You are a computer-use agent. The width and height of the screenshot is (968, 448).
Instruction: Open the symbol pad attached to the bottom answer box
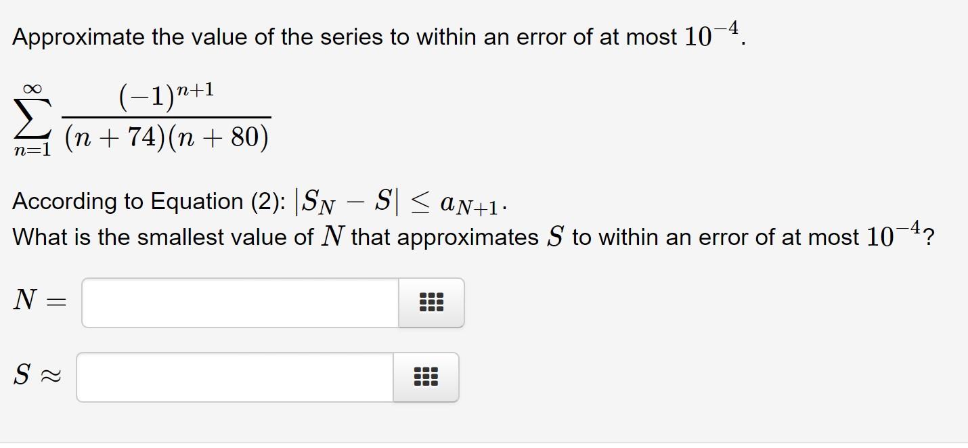(x=426, y=377)
